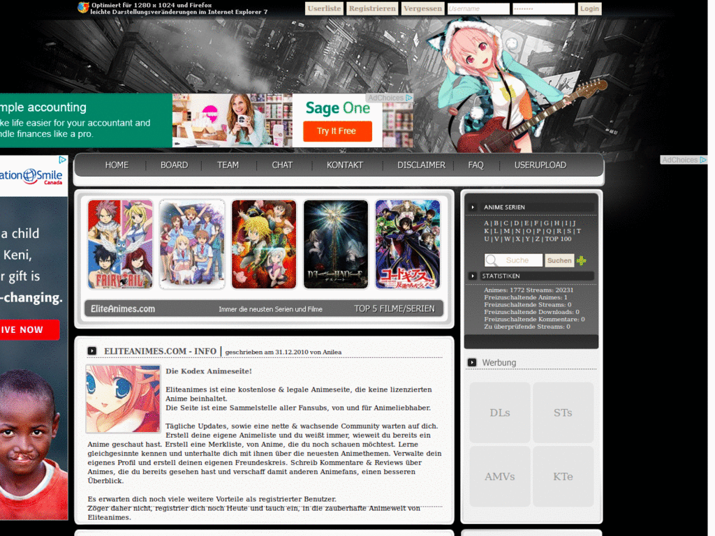Click the arrow icon next to ANIME SERIEN
This screenshot has height=536, width=715.
click(473, 207)
